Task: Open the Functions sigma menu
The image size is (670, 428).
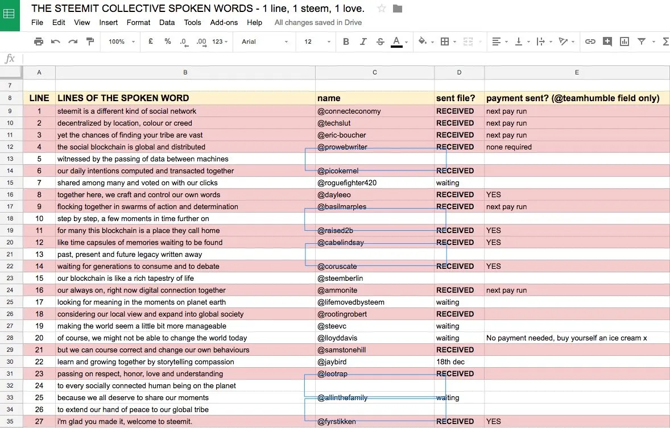Action: (665, 41)
